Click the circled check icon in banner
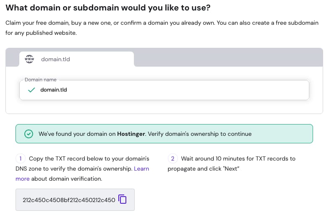 (29, 134)
